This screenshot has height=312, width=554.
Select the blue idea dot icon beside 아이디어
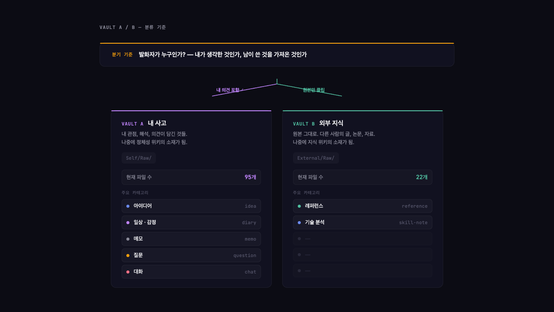129,206
